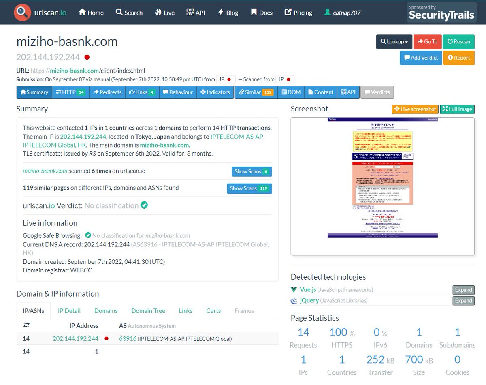Open the jQuery technology link
The width and height of the screenshot is (486, 385).
[x=309, y=301]
